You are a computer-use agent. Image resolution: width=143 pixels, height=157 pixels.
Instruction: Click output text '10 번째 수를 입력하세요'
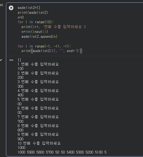[x=39, y=143]
